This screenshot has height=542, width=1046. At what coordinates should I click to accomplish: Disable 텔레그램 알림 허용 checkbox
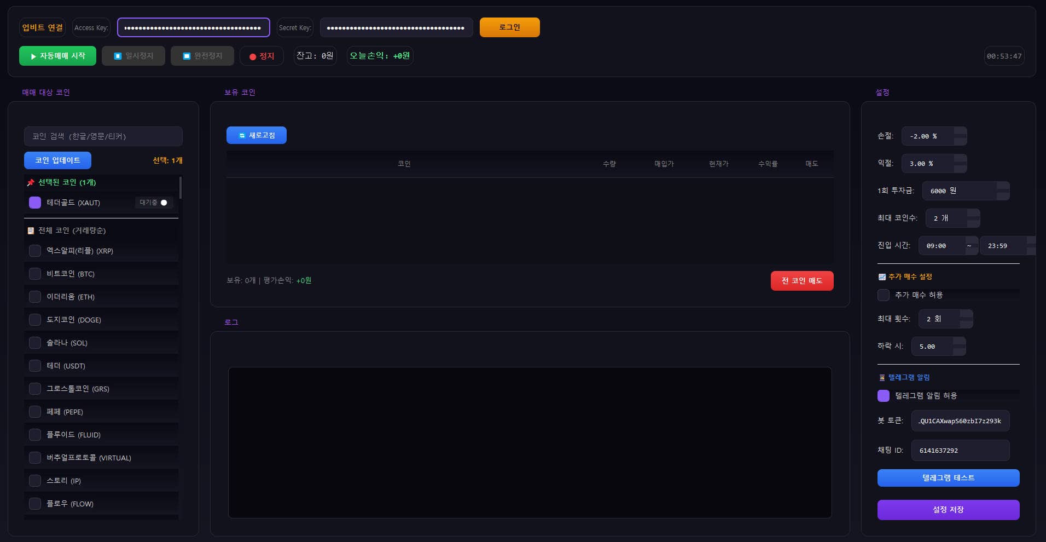(x=884, y=396)
